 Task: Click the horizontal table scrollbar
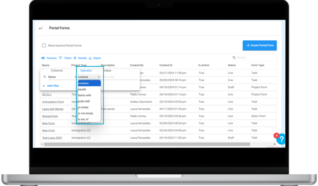[x=147, y=144]
